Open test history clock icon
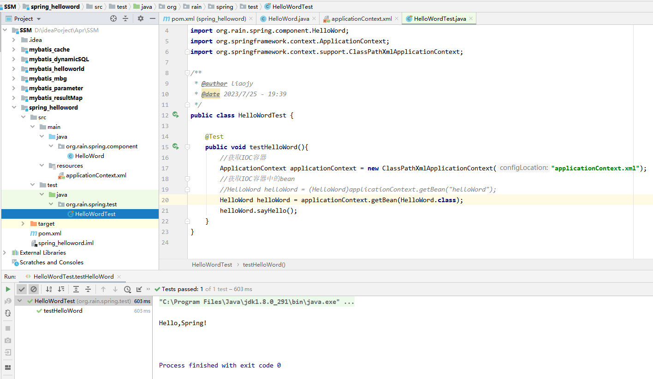 point(127,289)
